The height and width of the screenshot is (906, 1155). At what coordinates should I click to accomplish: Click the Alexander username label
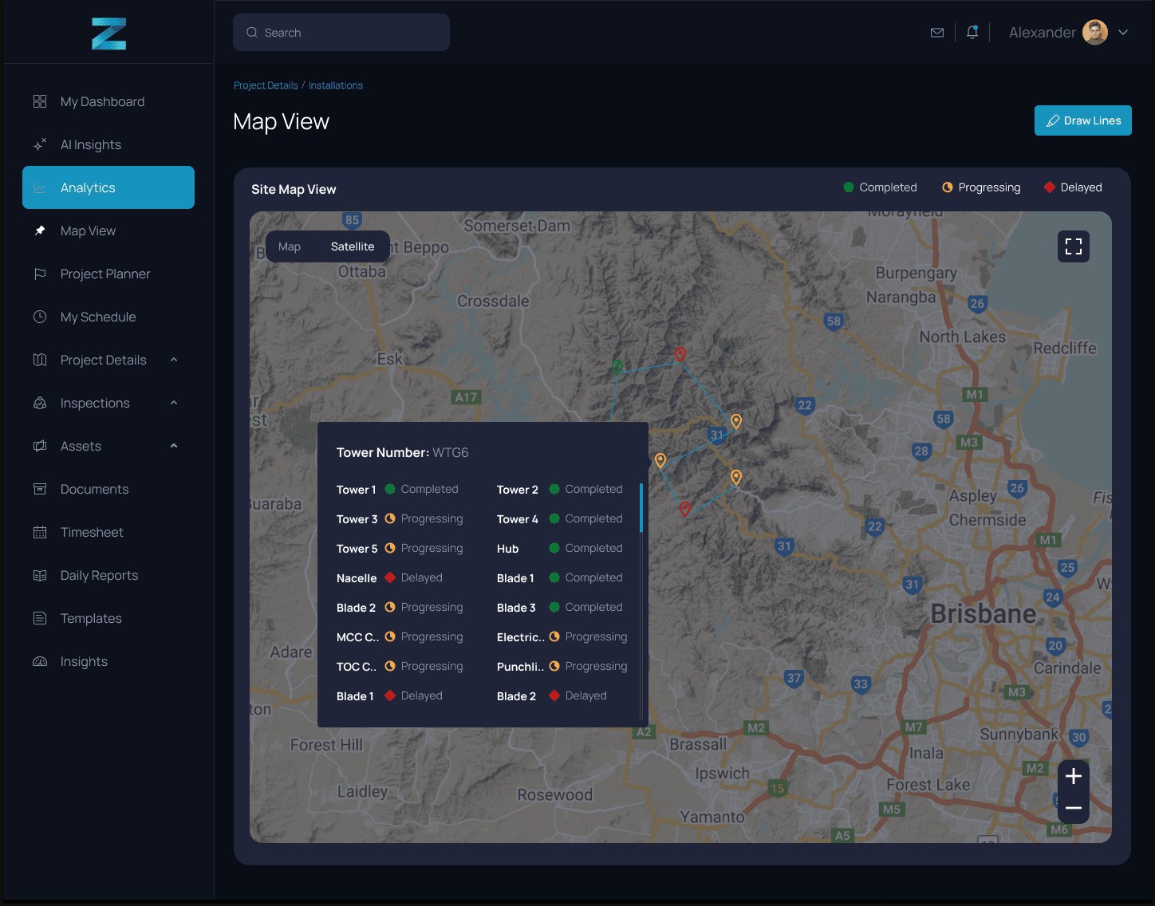click(x=1043, y=33)
